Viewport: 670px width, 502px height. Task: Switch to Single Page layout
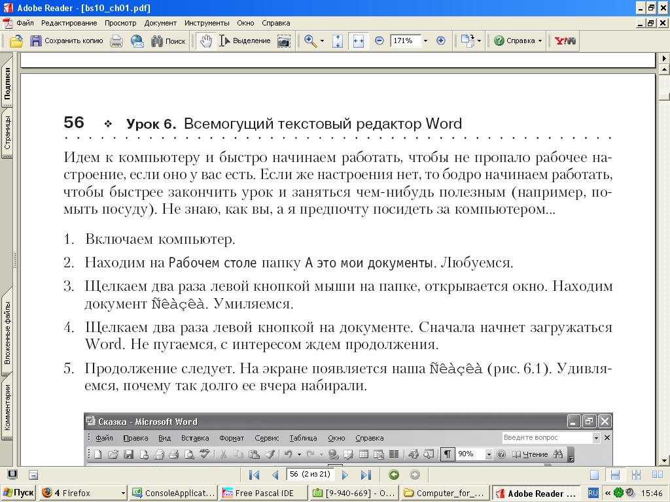[594, 475]
